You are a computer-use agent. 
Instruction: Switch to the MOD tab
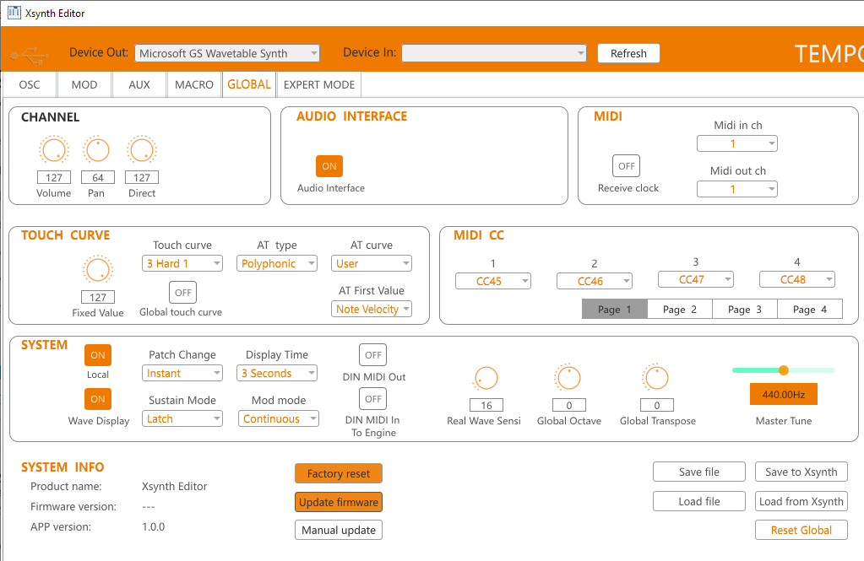tap(84, 85)
